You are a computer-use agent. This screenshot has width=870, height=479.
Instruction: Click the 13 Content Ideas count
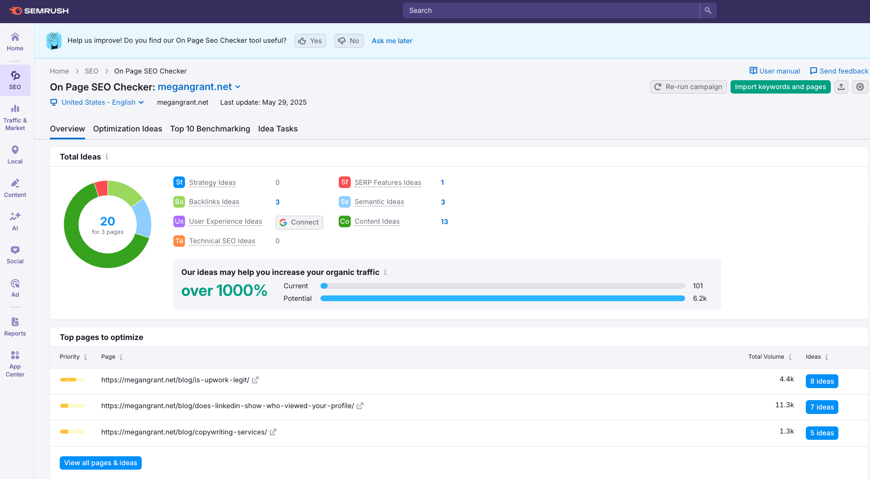[x=444, y=221]
